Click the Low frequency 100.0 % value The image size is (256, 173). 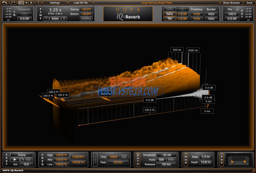tap(61, 164)
